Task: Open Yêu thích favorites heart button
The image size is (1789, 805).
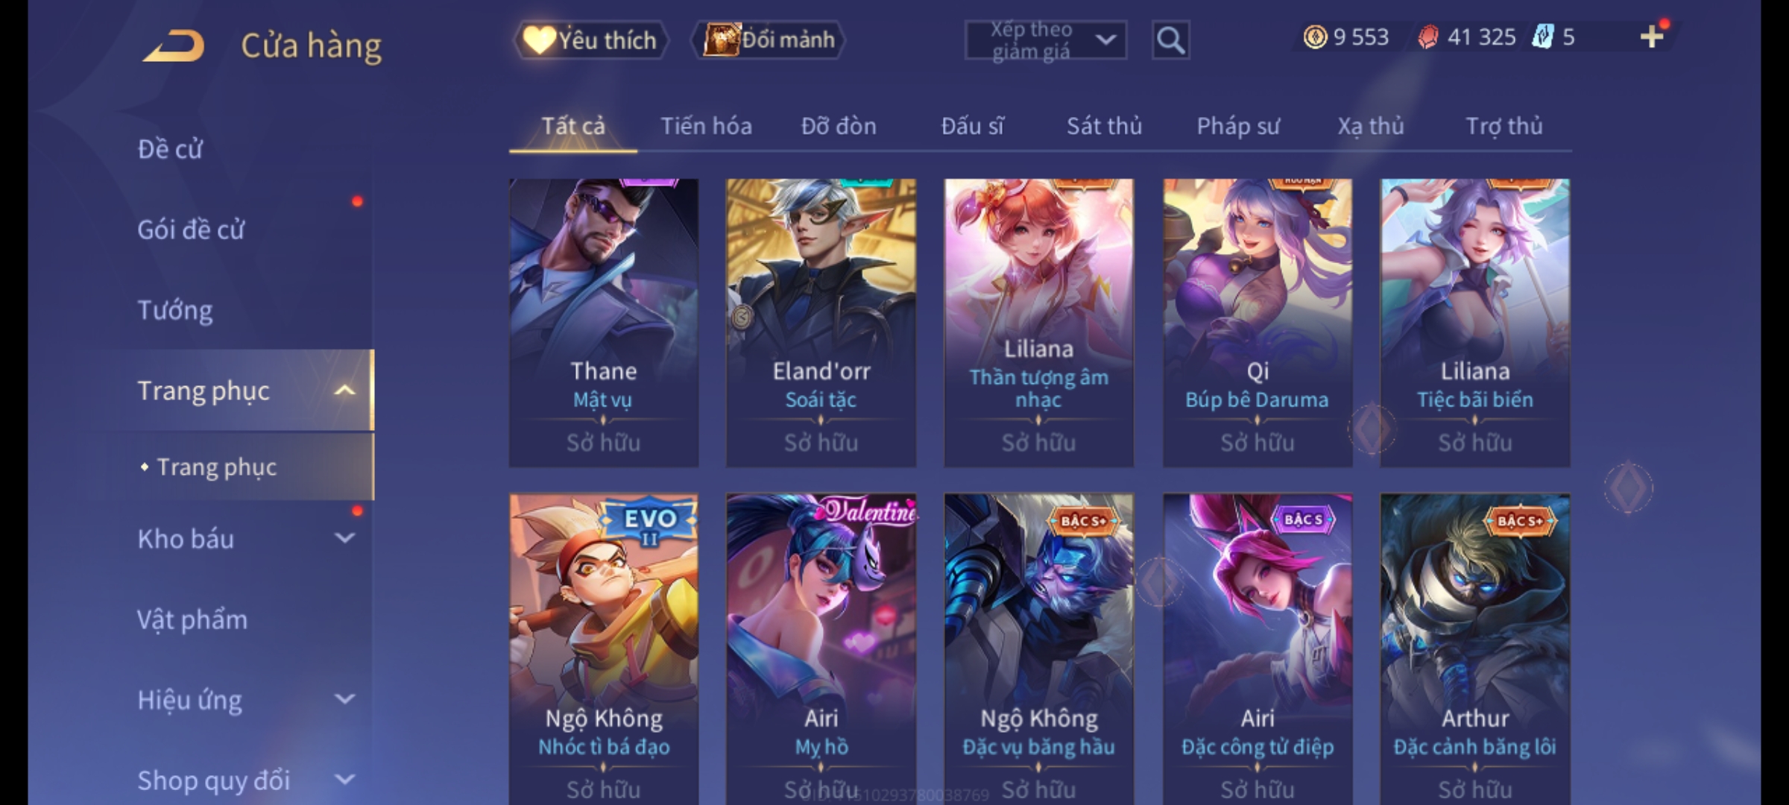Action: (x=590, y=40)
